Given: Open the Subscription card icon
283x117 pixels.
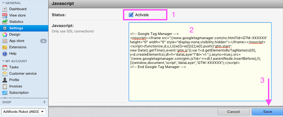Looking at the screenshot, I should (x=5, y=93).
